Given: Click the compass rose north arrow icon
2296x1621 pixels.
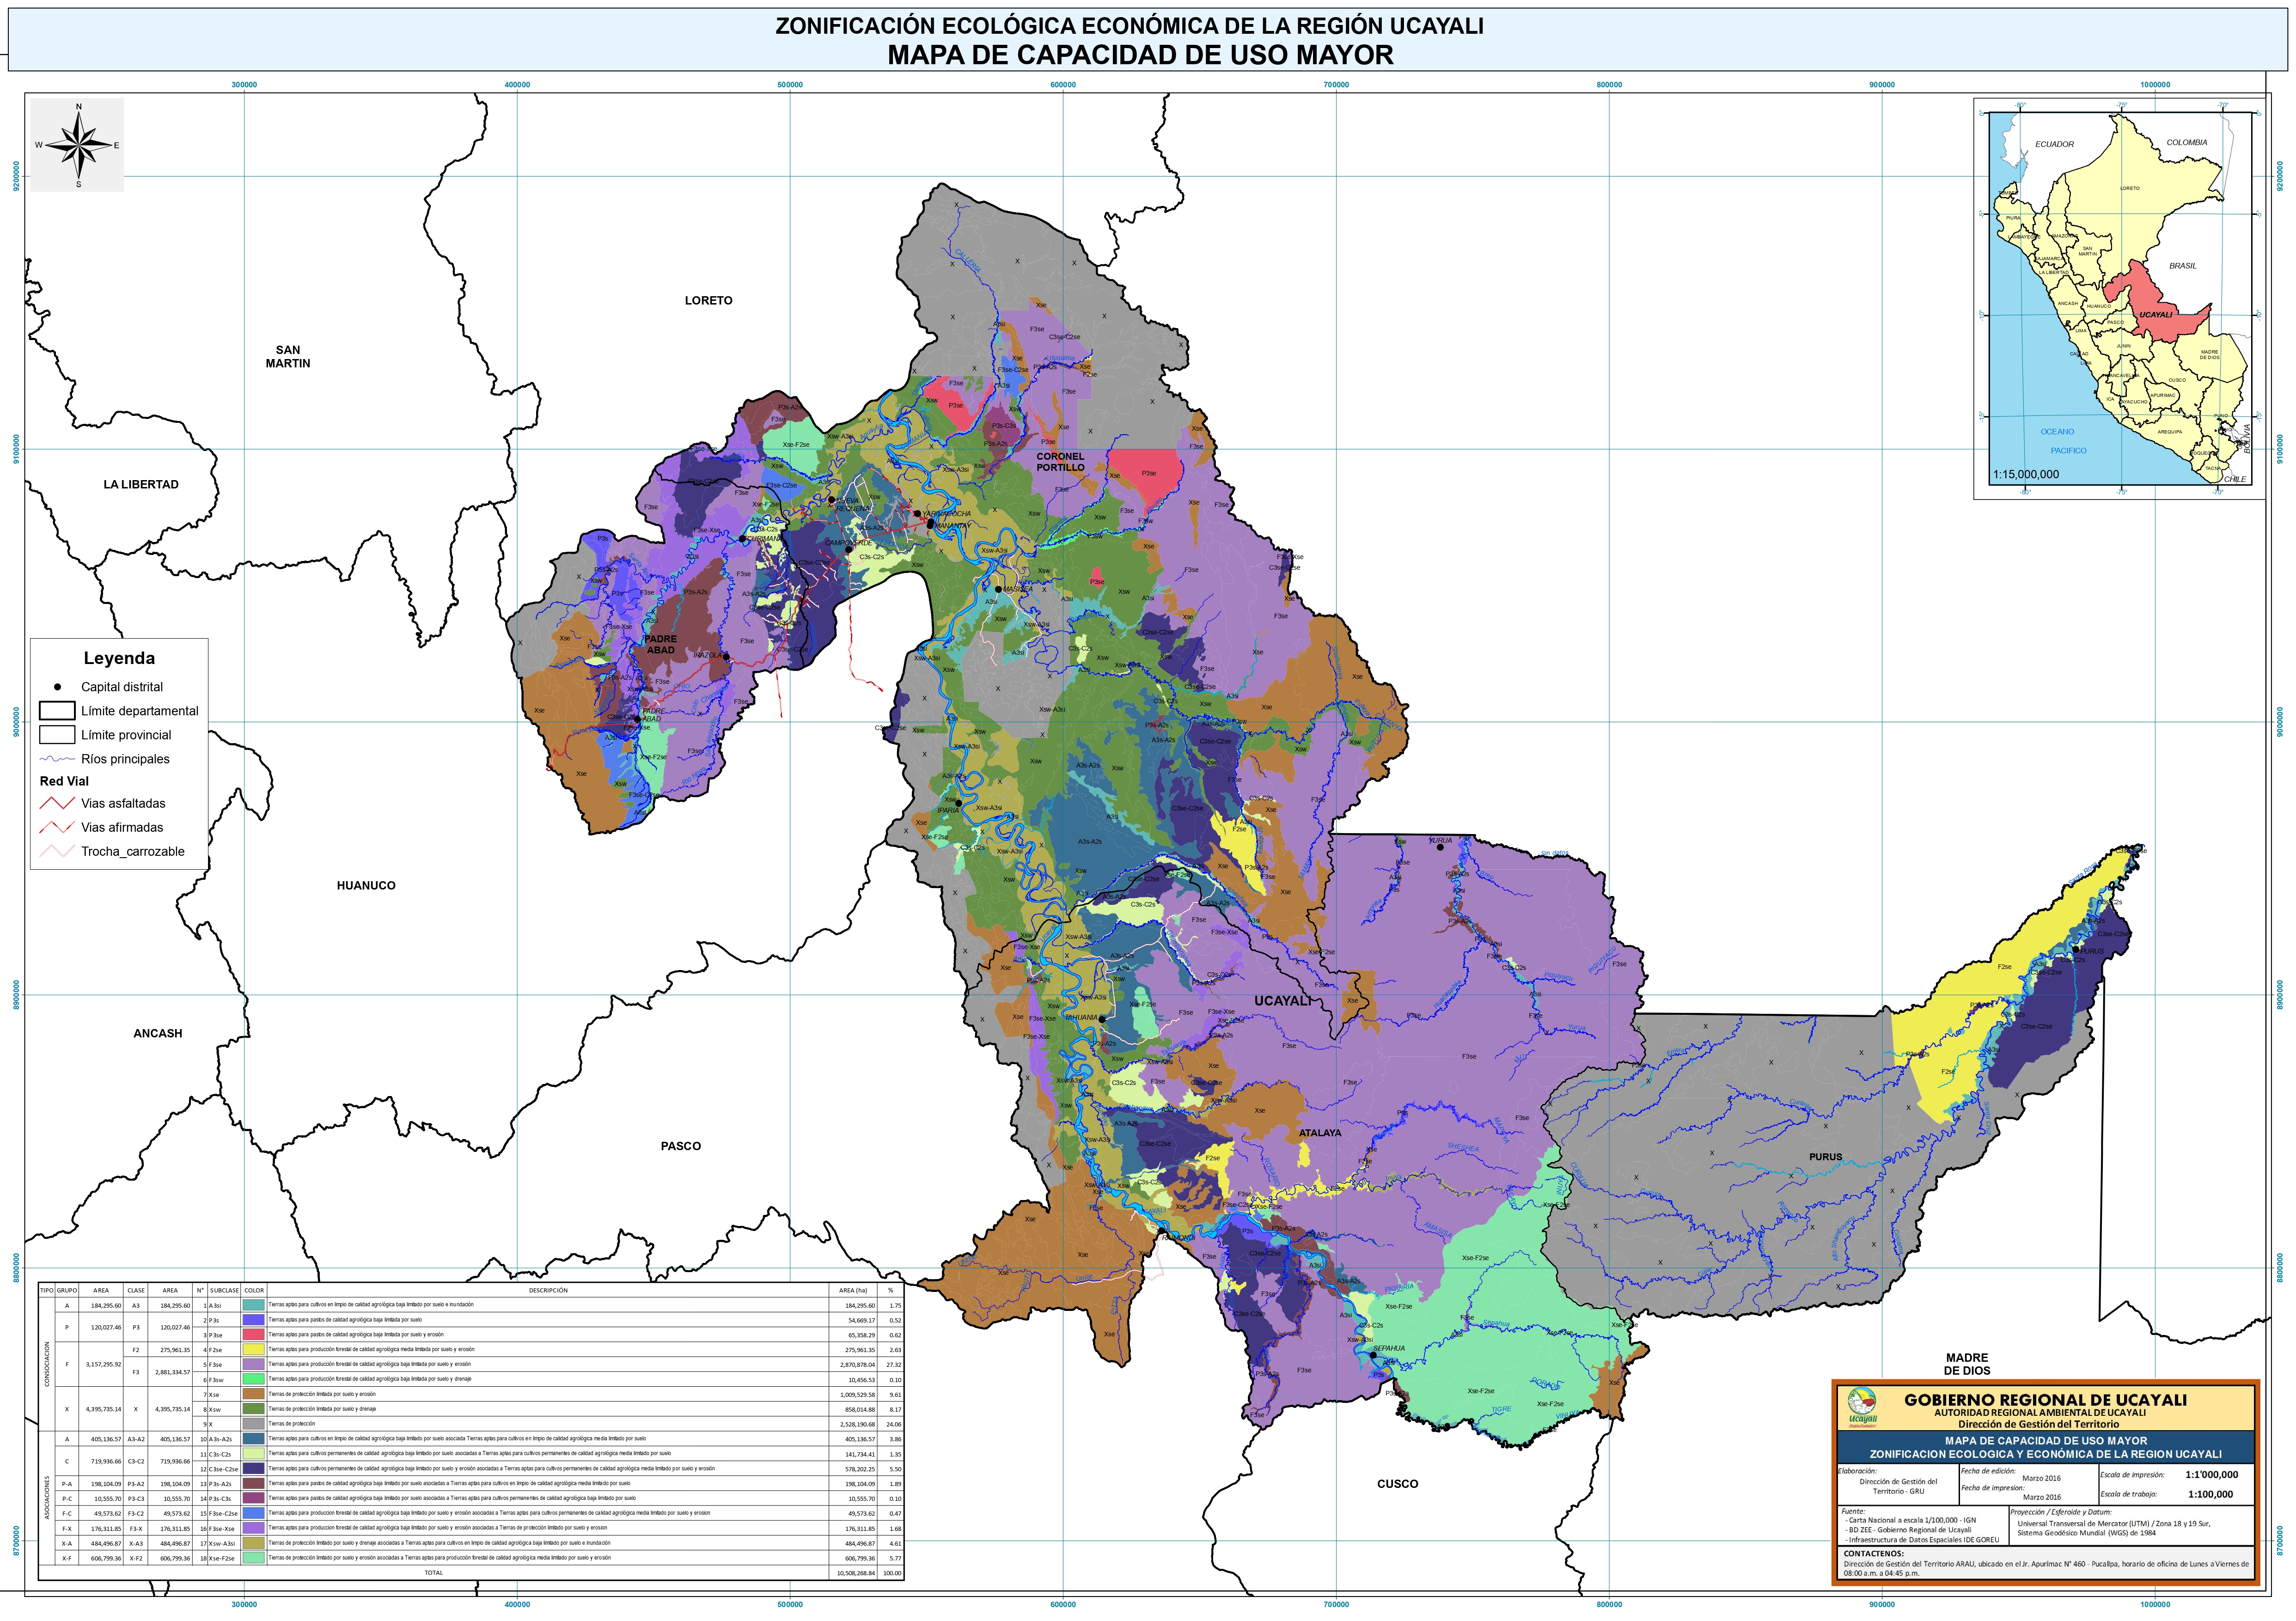Looking at the screenshot, I should tap(78, 145).
